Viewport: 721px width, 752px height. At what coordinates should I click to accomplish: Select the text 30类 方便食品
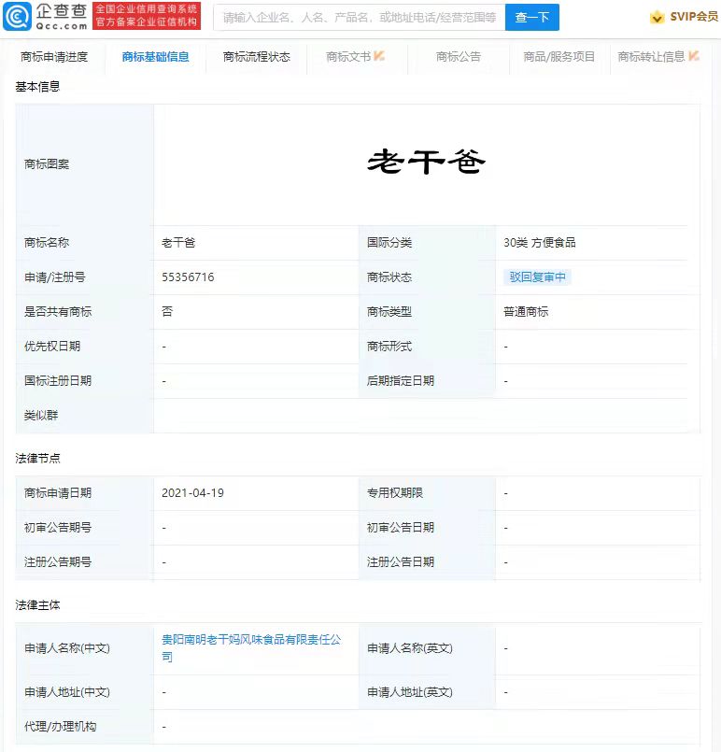coord(539,243)
